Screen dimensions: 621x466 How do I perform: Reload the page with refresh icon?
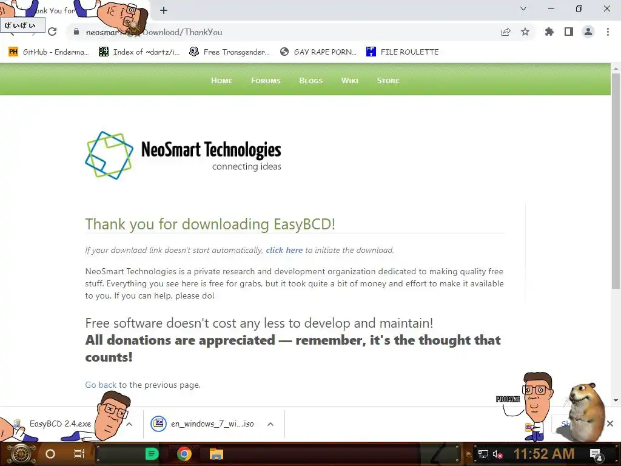52,32
